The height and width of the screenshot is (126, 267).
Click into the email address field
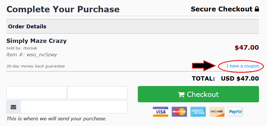pyautogui.click(x=74, y=107)
